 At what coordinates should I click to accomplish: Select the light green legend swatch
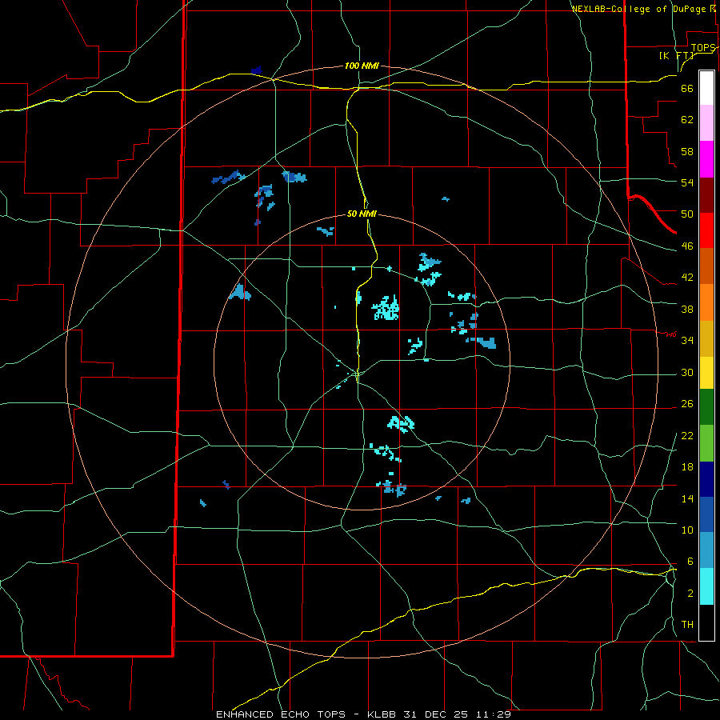pos(706,443)
